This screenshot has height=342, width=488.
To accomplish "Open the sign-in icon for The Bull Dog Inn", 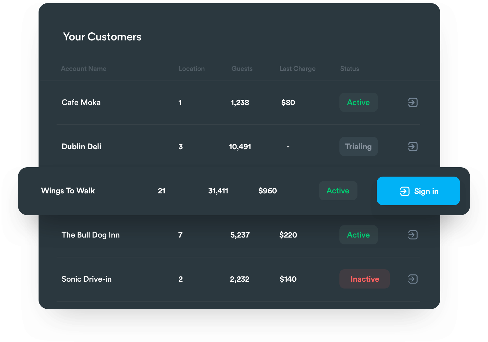I will pos(413,235).
